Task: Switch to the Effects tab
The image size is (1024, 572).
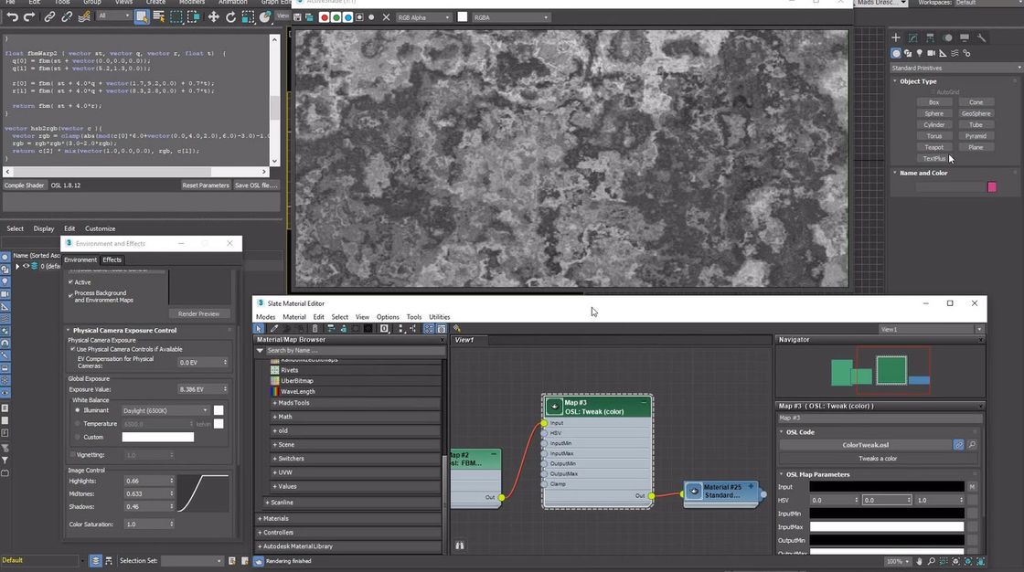Action: (x=112, y=260)
